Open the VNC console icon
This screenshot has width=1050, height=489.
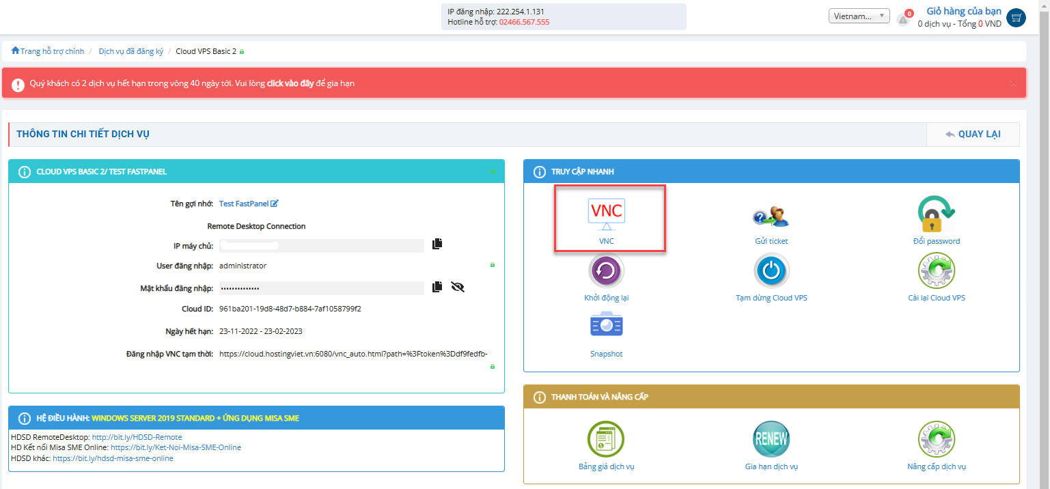[607, 212]
